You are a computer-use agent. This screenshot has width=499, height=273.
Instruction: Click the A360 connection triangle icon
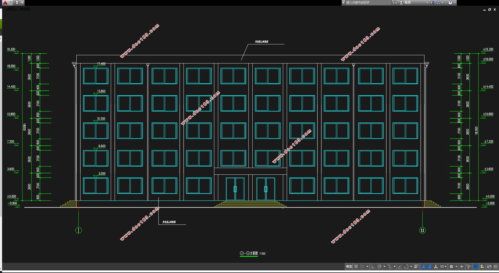point(438,3)
